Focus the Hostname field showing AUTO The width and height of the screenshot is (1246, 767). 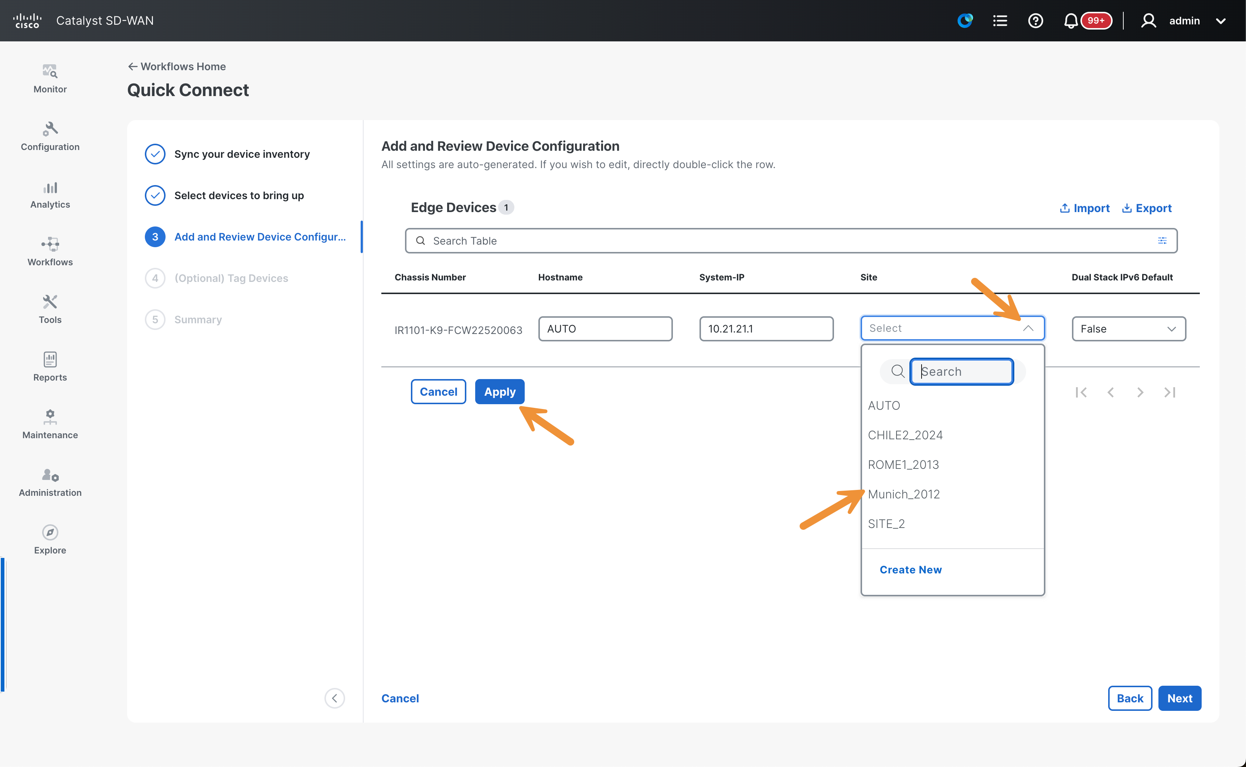(605, 329)
